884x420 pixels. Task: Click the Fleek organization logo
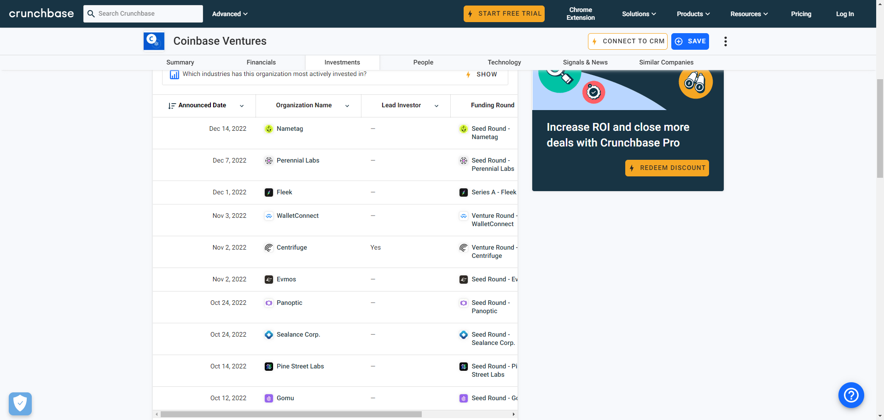[269, 192]
